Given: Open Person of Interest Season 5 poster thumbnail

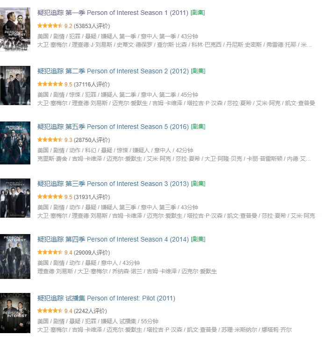Looking at the screenshot, I should 15,143.
